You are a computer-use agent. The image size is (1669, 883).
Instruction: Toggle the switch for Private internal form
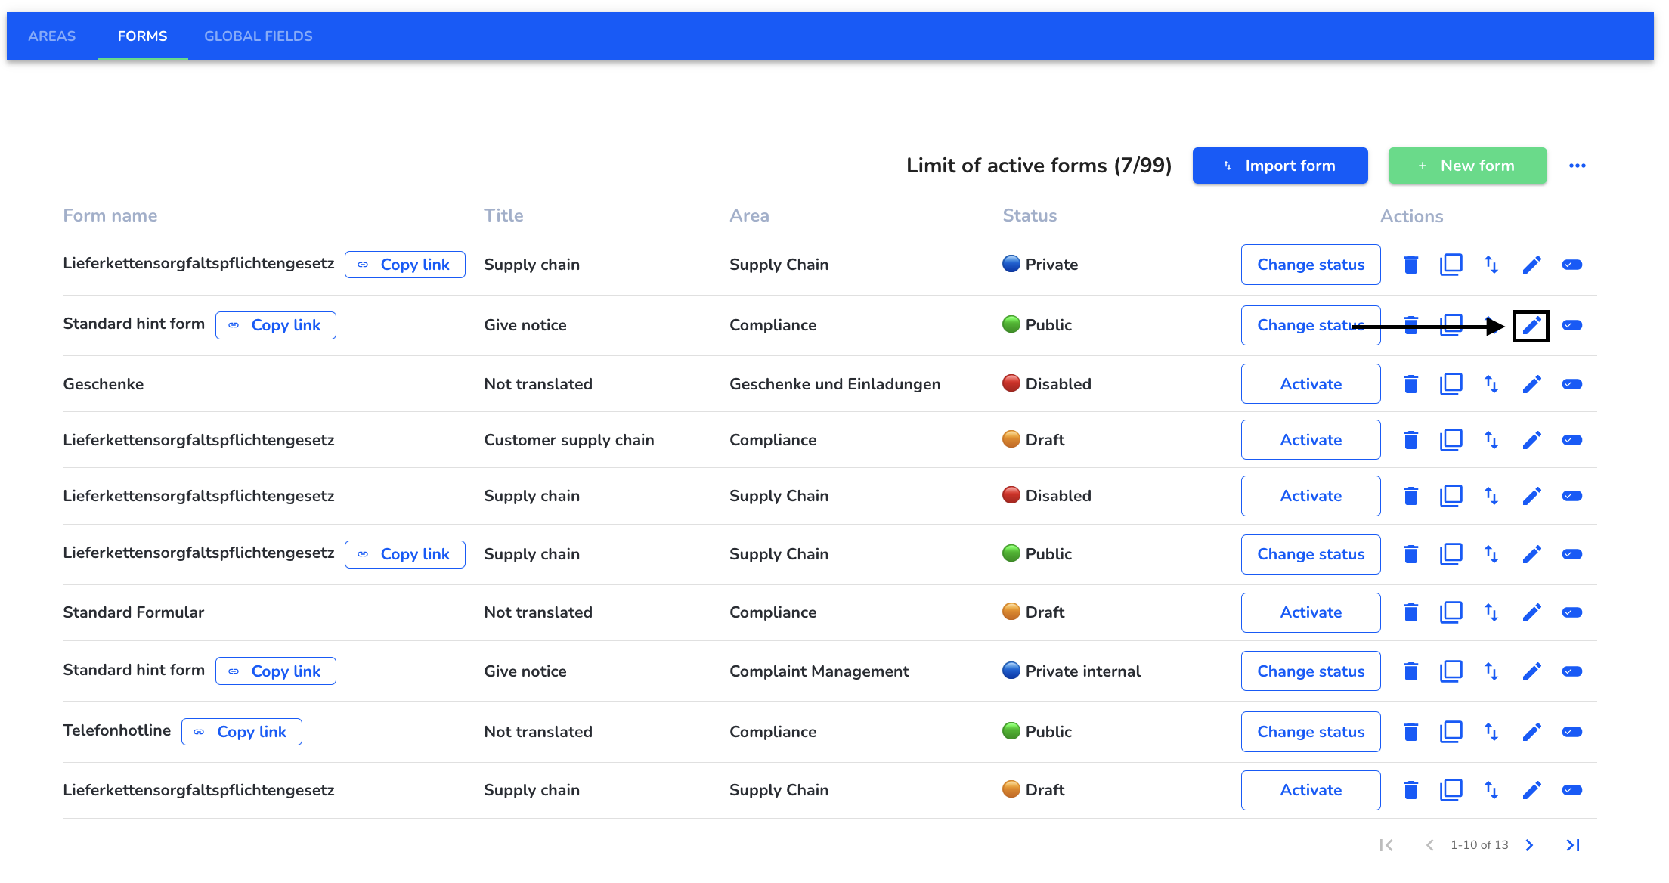(1572, 671)
